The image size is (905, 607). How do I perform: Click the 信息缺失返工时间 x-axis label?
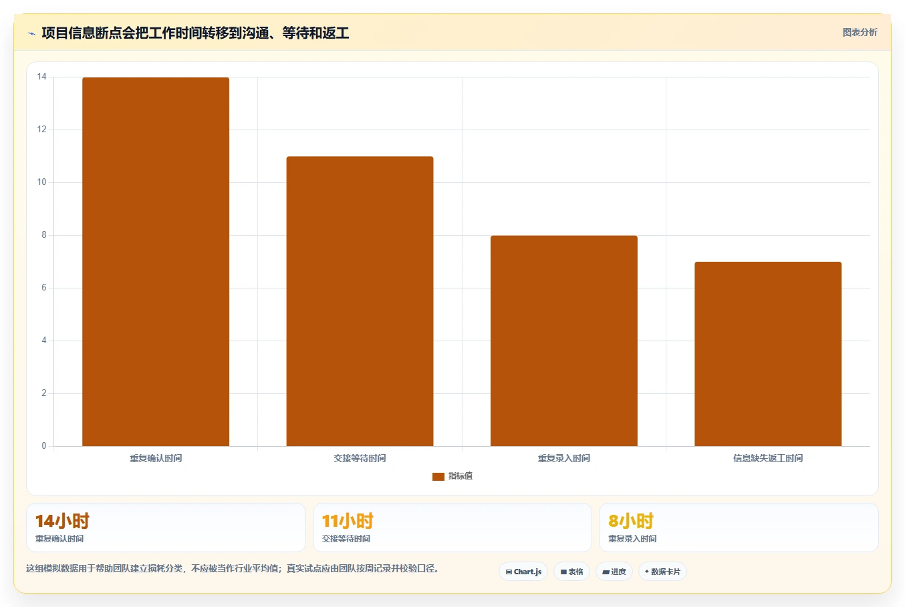[x=768, y=458]
